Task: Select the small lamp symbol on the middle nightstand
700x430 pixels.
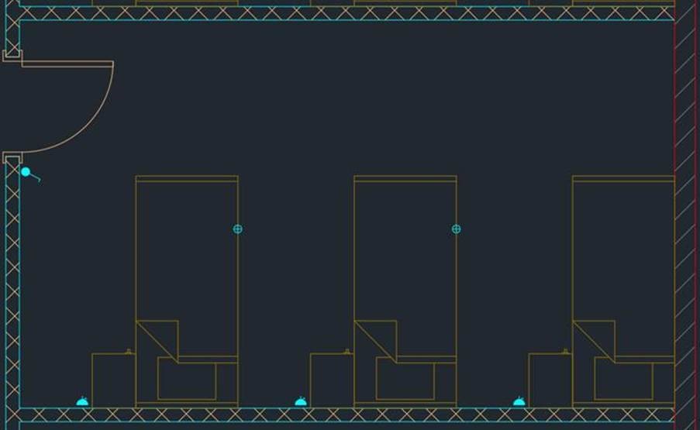Action: pos(347,352)
